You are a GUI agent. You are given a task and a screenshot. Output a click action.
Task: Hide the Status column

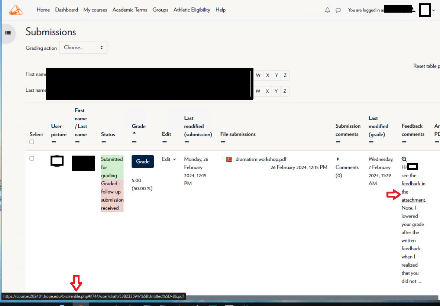click(x=104, y=142)
